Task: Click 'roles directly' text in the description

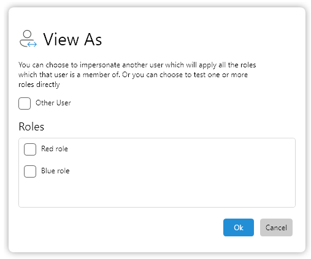Action: [x=39, y=84]
